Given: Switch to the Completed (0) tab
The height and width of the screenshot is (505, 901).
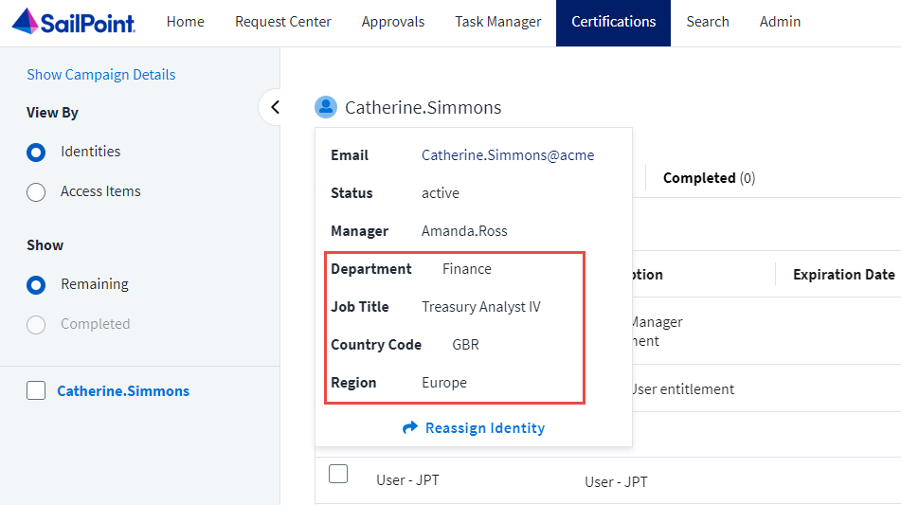Looking at the screenshot, I should 709,178.
